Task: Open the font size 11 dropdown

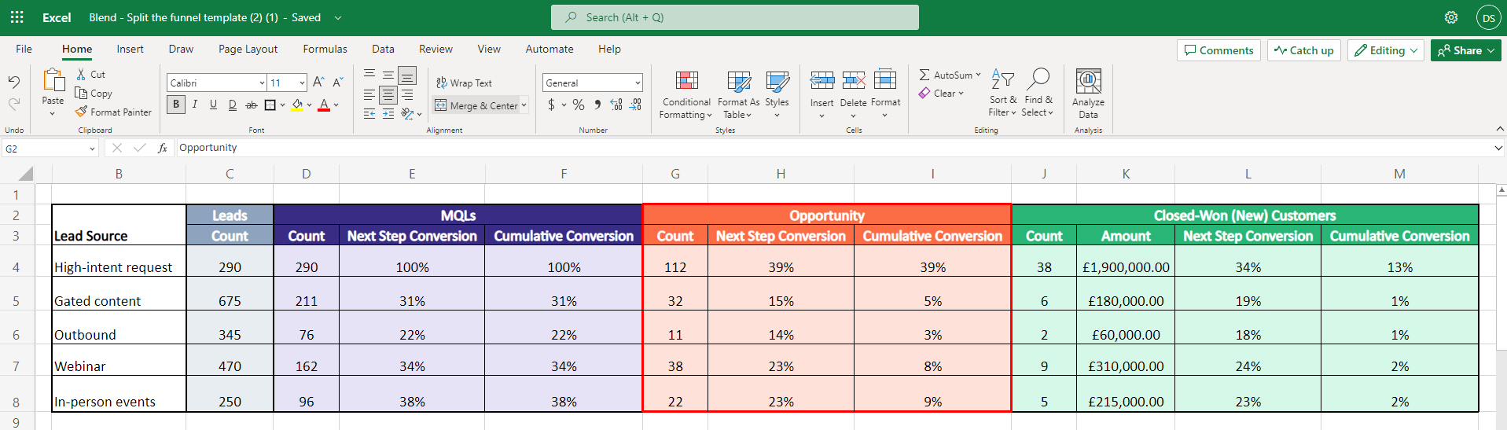Action: (x=302, y=83)
